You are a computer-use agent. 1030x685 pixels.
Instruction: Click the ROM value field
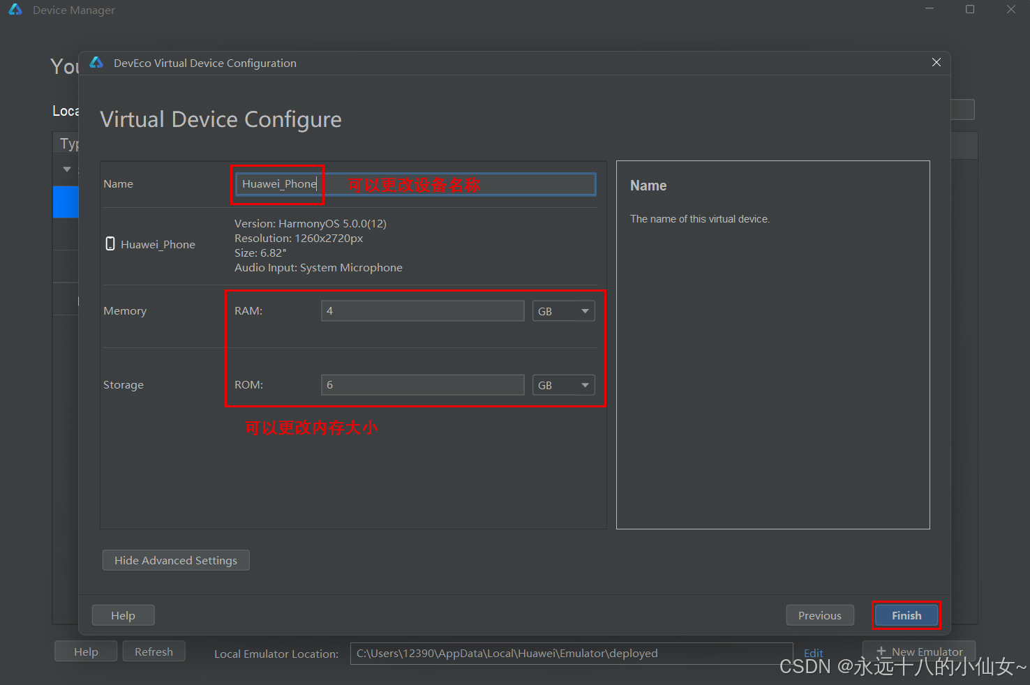[422, 385]
